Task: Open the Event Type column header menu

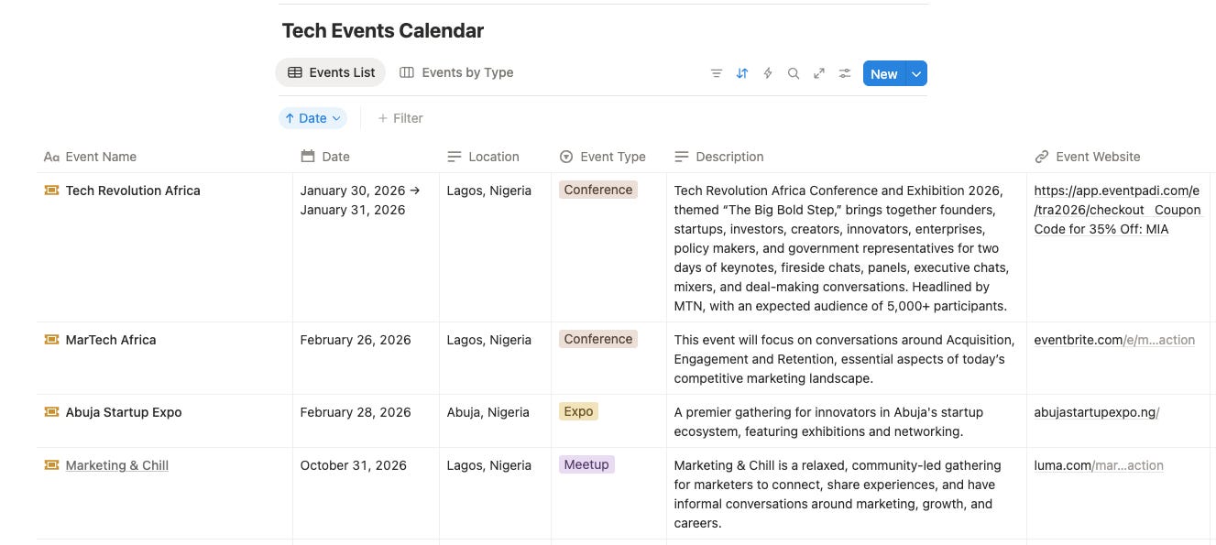Action: pyautogui.click(x=603, y=157)
